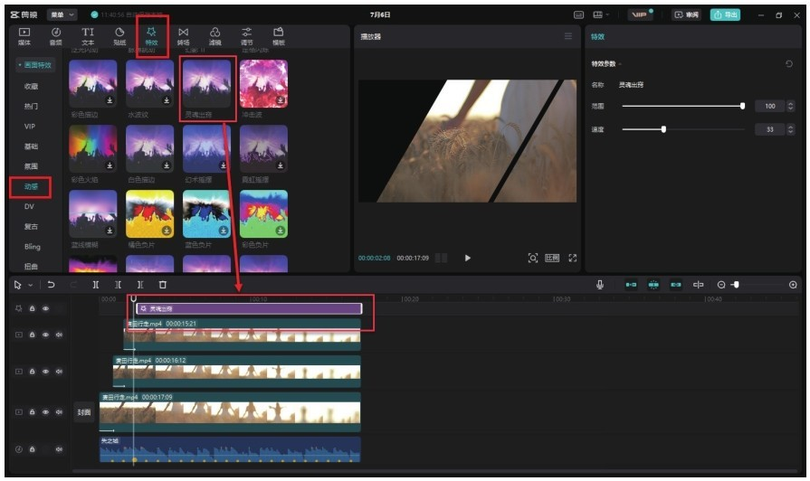Select the 复古 effects category
This screenshot has height=481, width=810.
[x=31, y=227]
